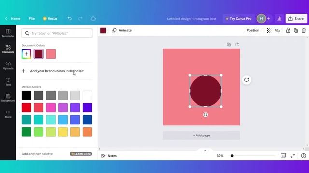Click the H profile avatar
The image size is (309, 173).
[261, 19]
